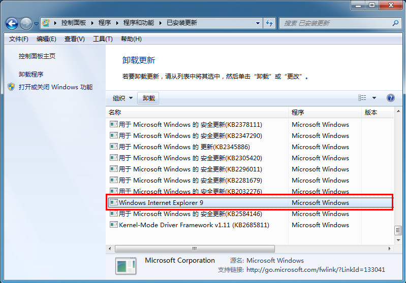Sort by the 程序 column header
This screenshot has height=283, width=406.
(325, 113)
